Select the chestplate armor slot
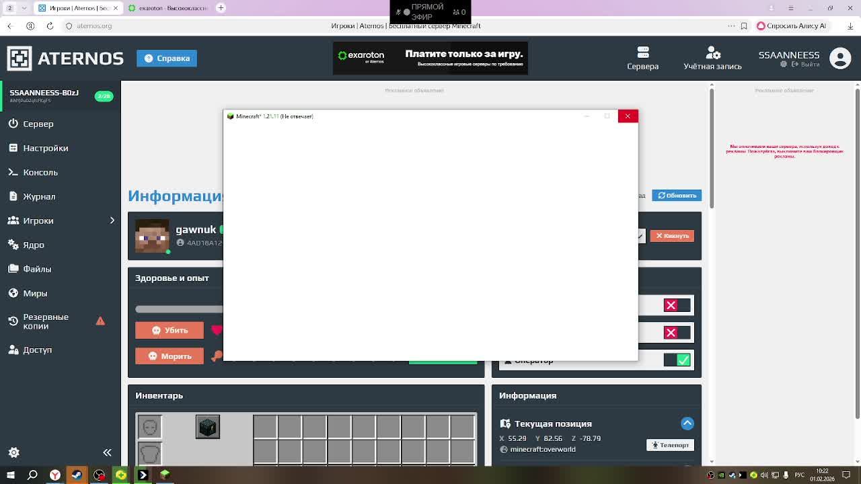861x484 pixels. point(150,454)
